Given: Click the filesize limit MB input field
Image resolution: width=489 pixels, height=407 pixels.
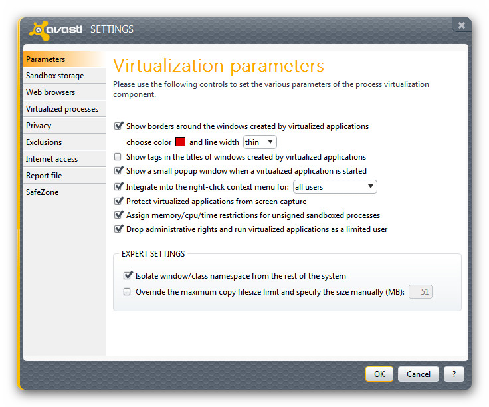Looking at the screenshot, I should [421, 291].
